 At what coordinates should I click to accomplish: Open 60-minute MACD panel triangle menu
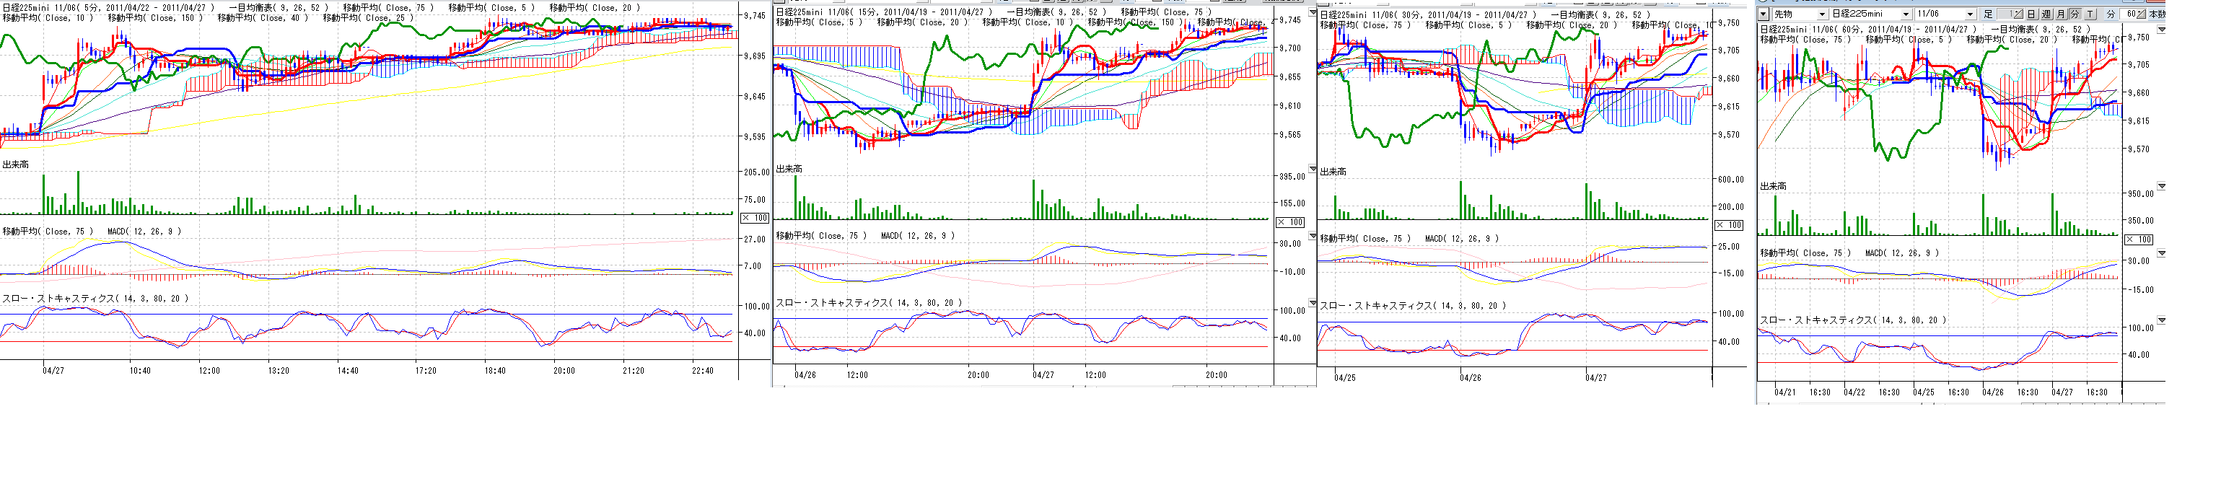pyautogui.click(x=2161, y=253)
